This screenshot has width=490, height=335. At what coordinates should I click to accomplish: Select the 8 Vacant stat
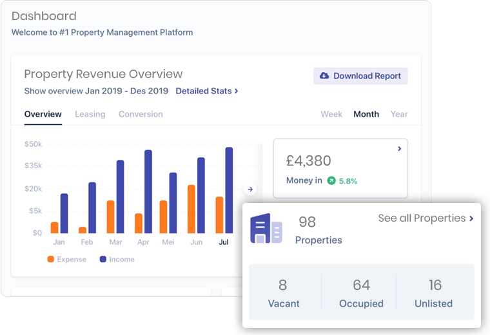[284, 292]
